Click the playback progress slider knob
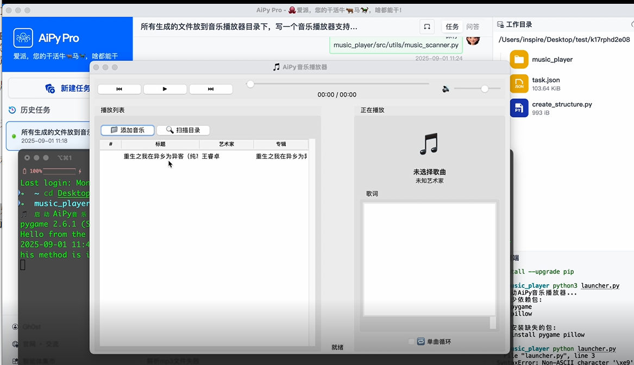This screenshot has width=634, height=365. pyautogui.click(x=250, y=84)
